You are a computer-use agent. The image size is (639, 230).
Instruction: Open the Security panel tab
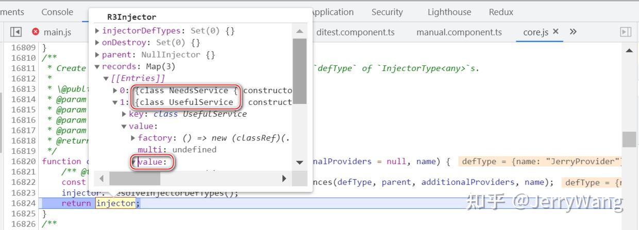click(x=387, y=12)
